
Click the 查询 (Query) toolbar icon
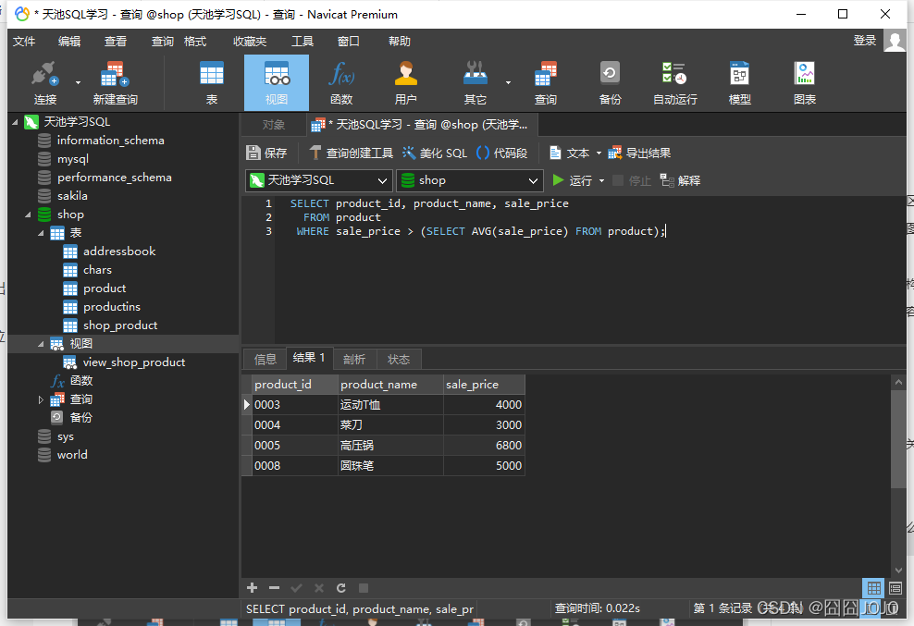click(546, 83)
